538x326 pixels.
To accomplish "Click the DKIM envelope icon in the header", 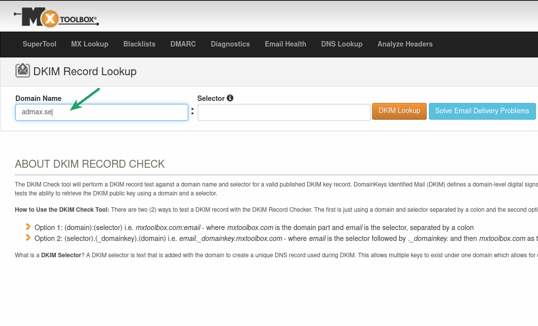I will 23,70.
